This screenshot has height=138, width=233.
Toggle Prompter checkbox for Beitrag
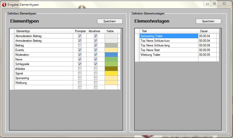[80, 45]
